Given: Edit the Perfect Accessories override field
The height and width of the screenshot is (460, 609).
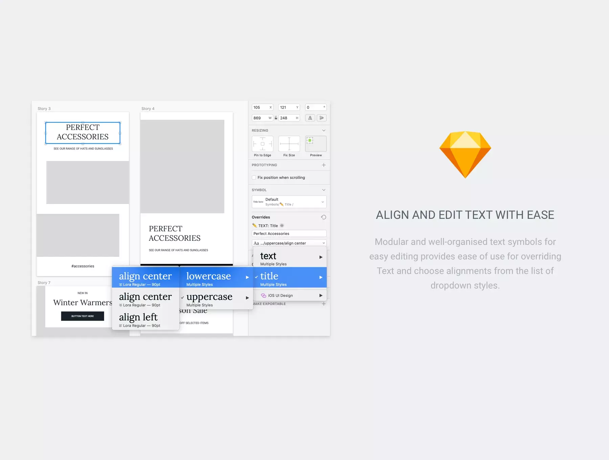Looking at the screenshot, I should coord(289,234).
